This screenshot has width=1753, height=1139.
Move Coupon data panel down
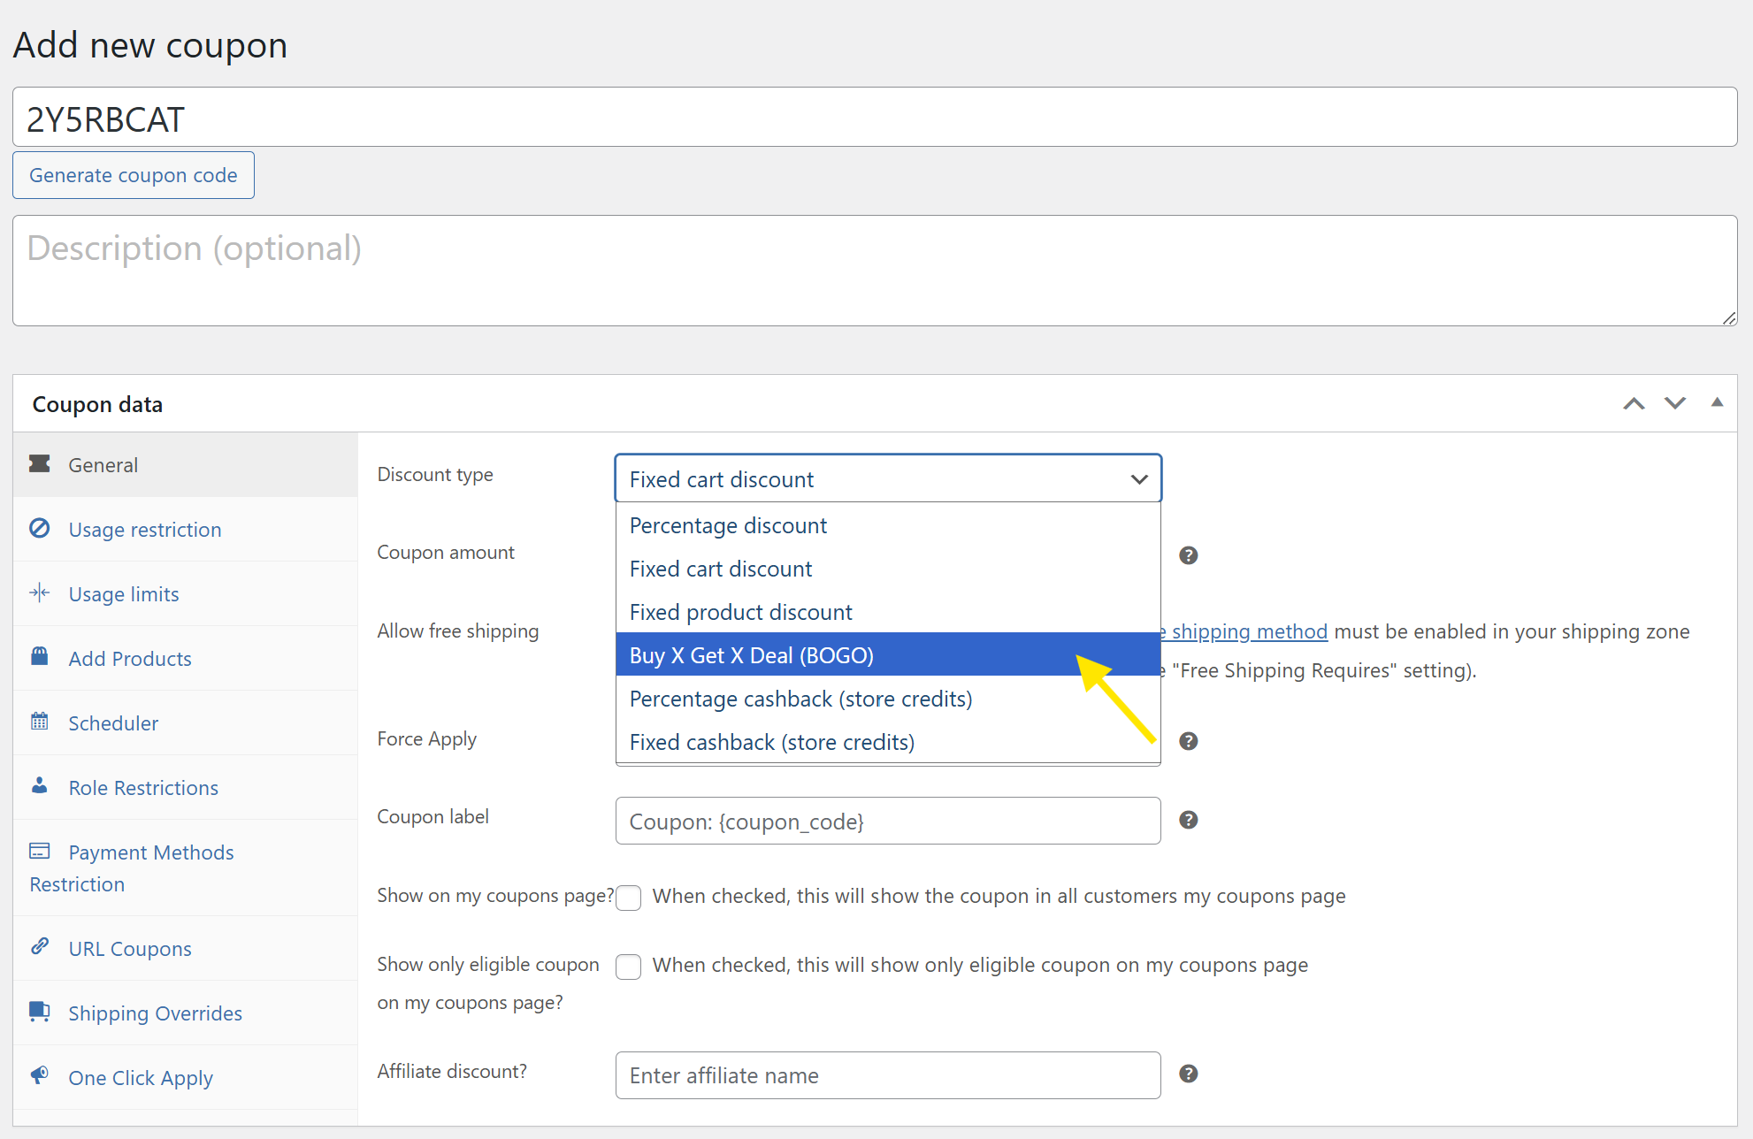pos(1674,403)
